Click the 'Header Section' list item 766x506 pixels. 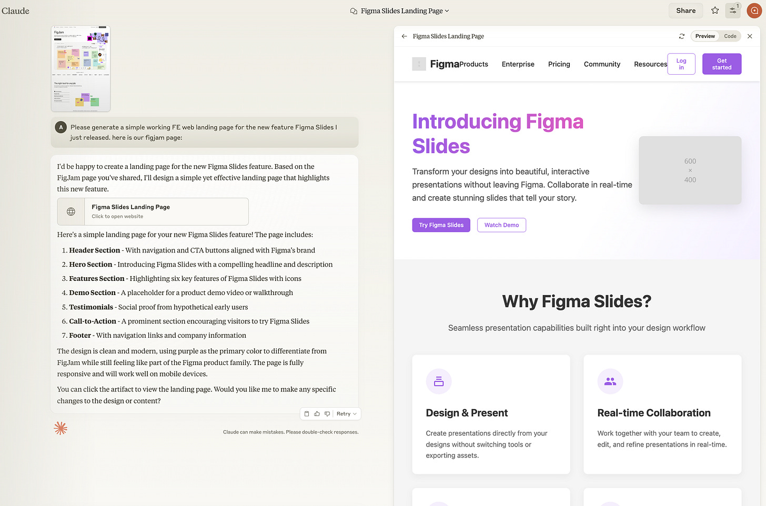(x=193, y=250)
